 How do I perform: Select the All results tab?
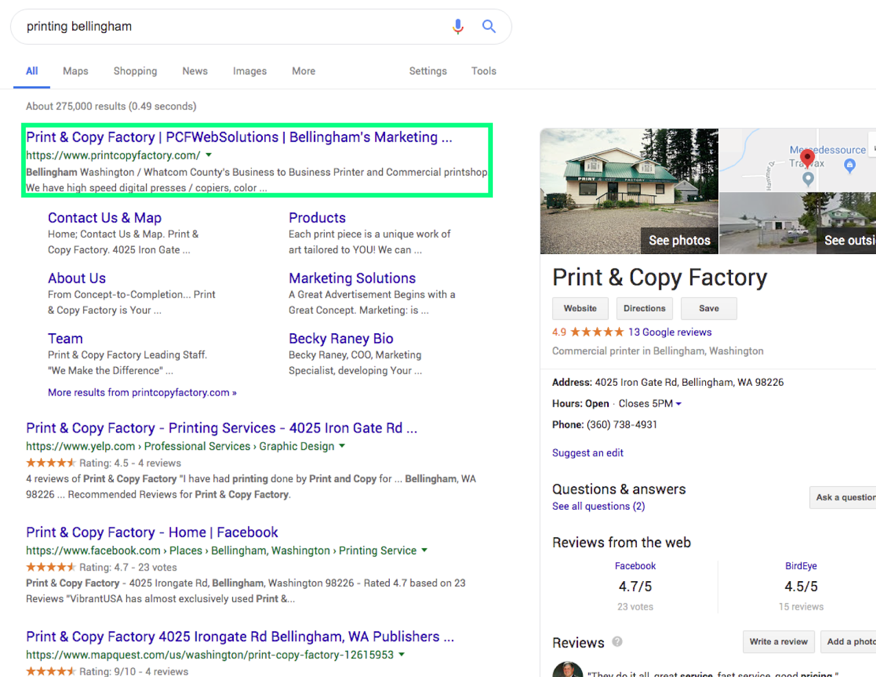(x=32, y=71)
